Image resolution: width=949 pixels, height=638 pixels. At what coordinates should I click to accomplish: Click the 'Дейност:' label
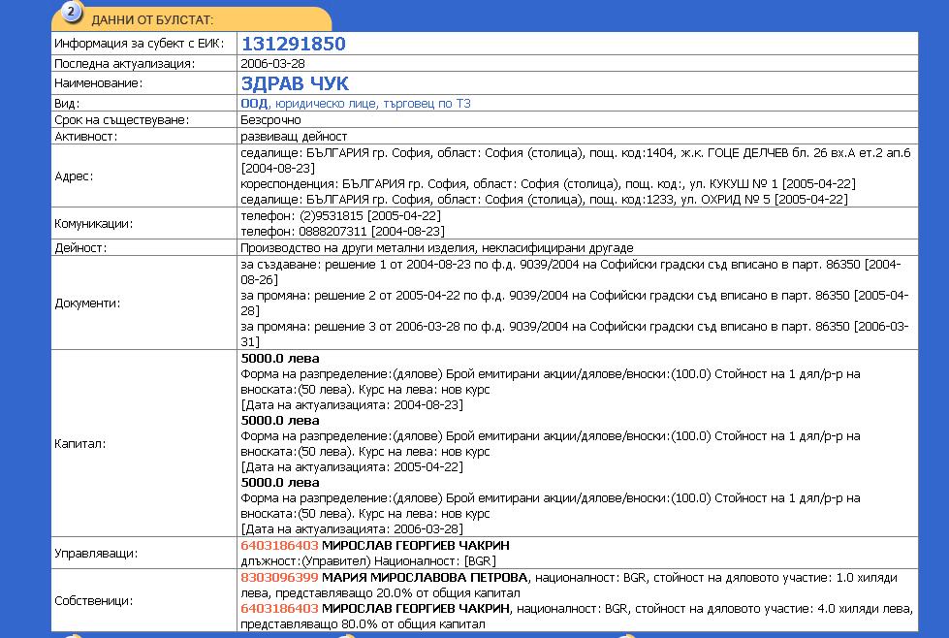(x=80, y=247)
